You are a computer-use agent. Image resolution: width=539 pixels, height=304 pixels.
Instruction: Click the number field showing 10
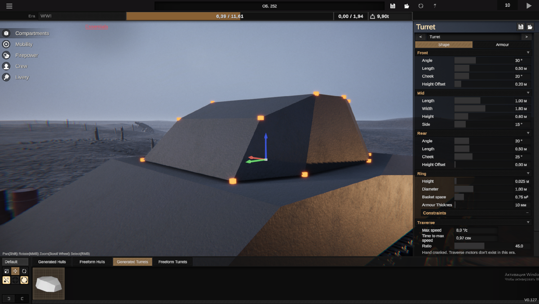(x=508, y=5)
